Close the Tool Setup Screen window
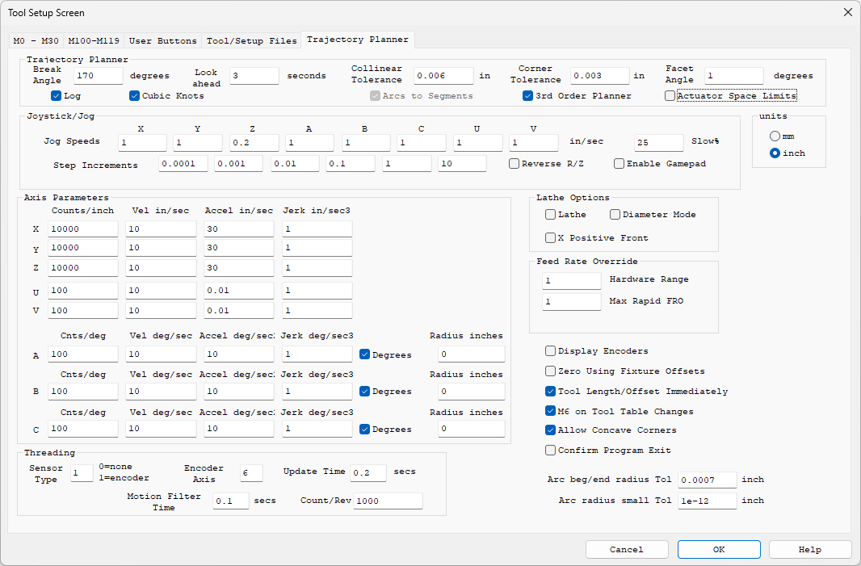Screen dimensions: 861x566 (848, 12)
